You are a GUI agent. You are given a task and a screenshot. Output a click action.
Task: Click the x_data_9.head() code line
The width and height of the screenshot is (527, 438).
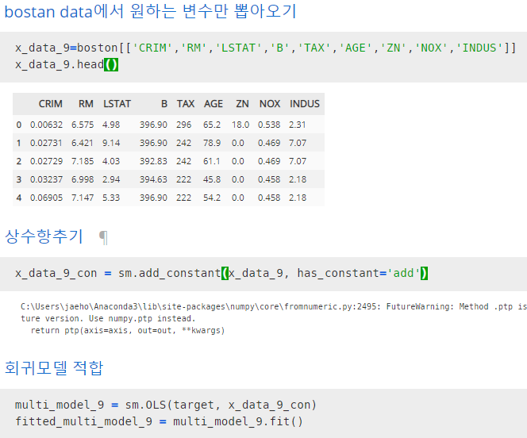click(67, 64)
